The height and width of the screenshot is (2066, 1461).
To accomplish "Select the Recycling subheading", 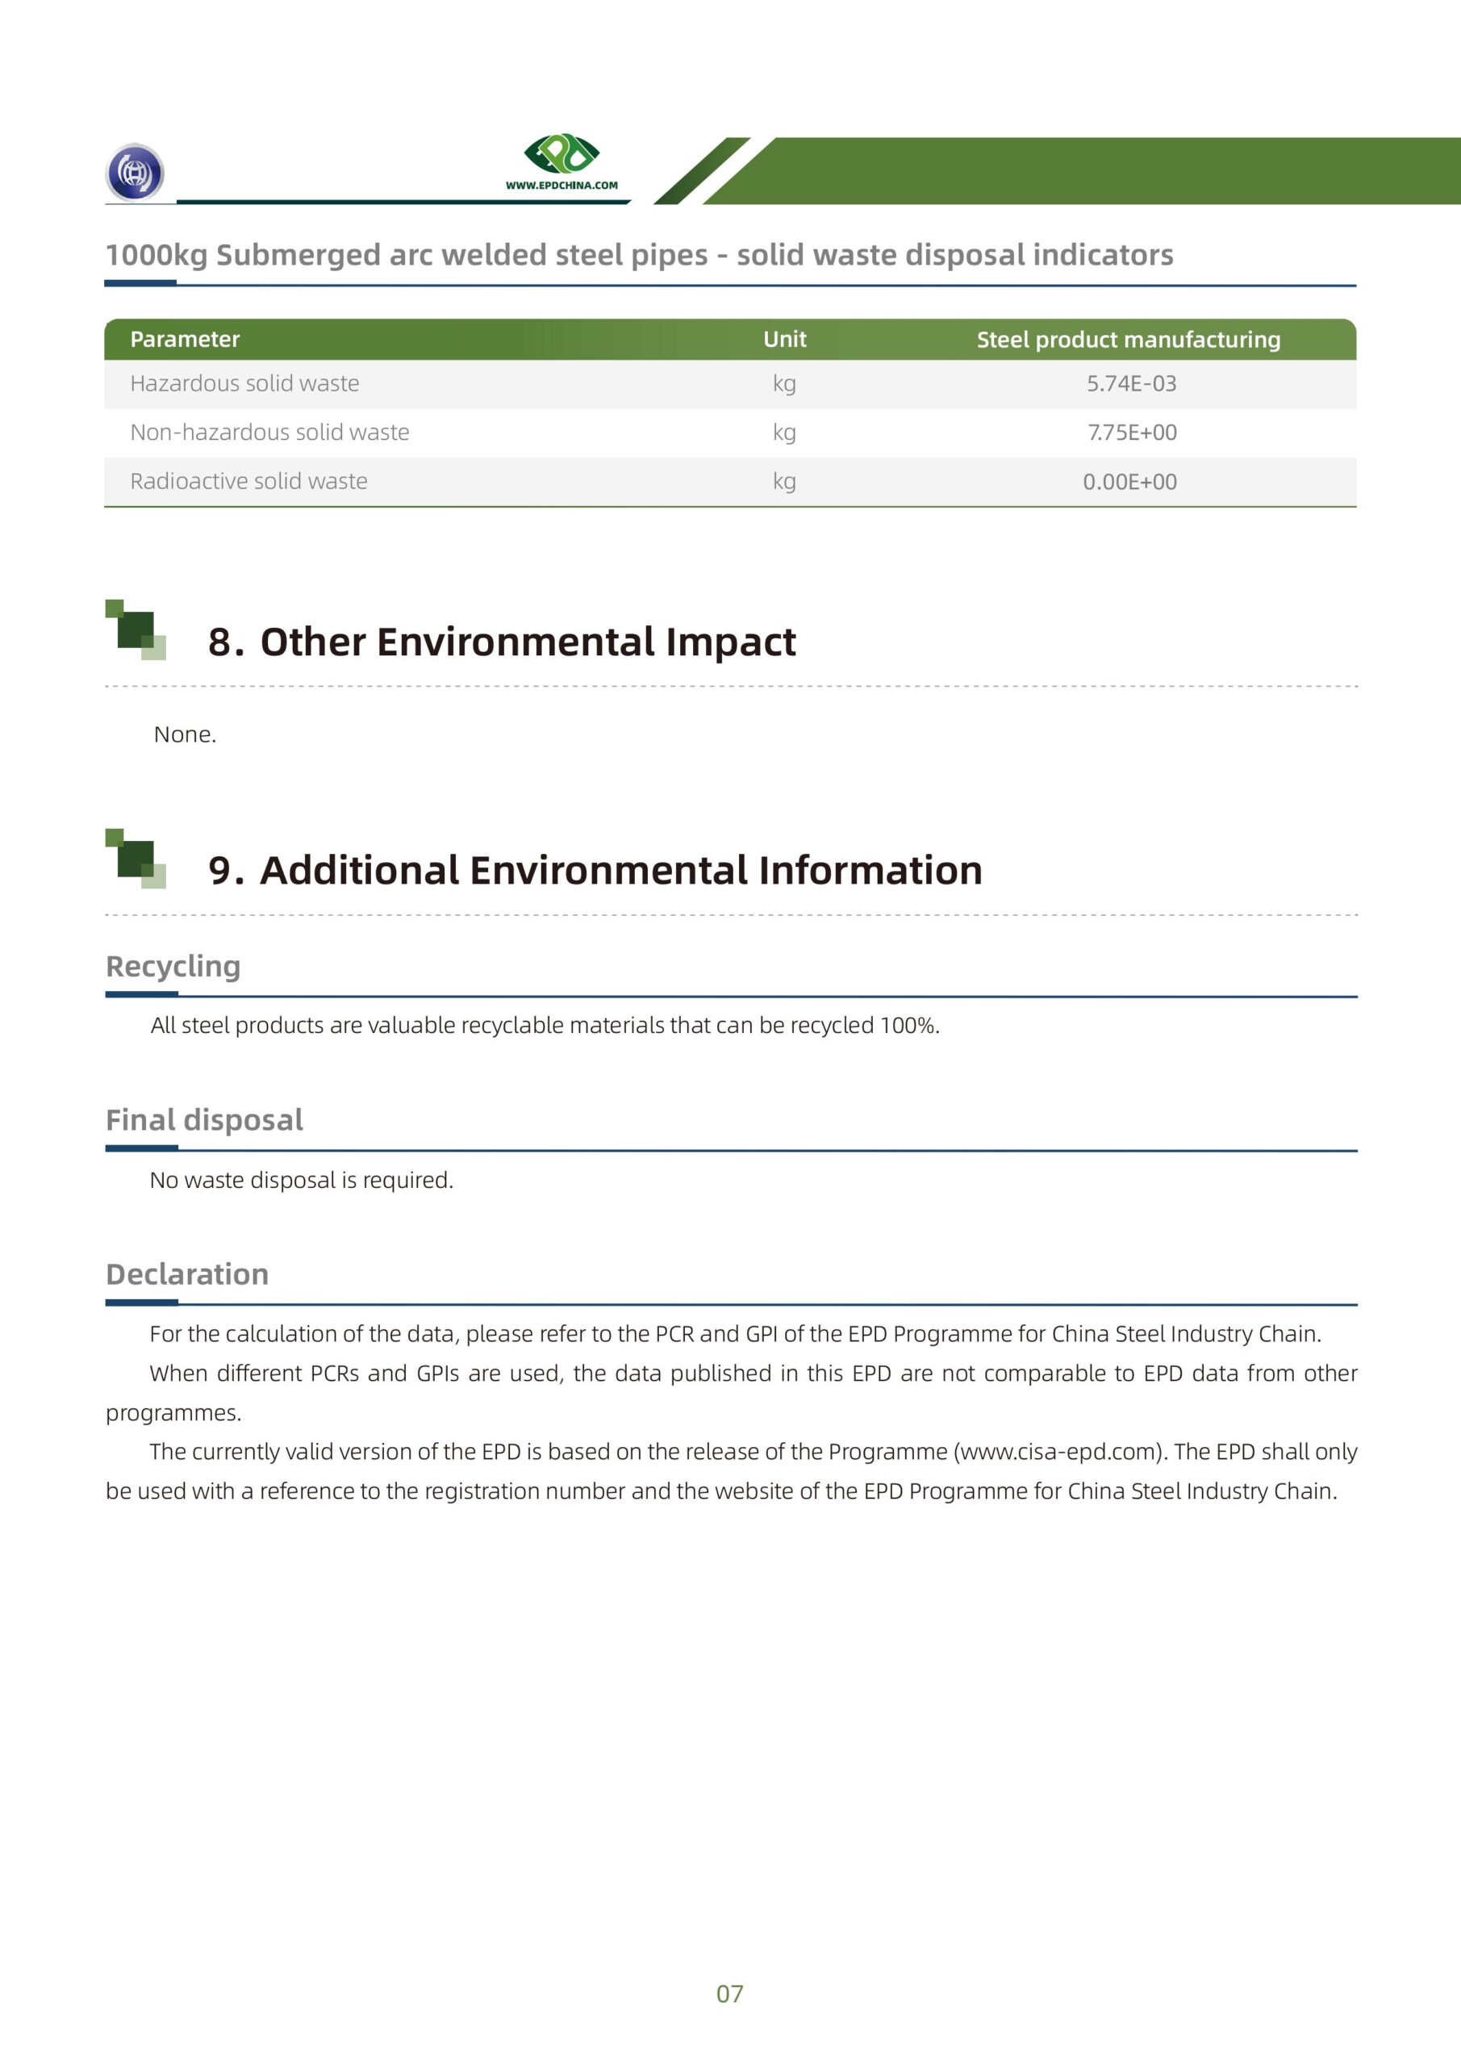I will click(173, 965).
